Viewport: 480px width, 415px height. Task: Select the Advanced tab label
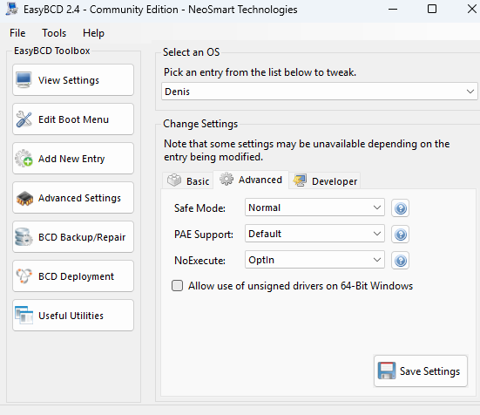tap(260, 180)
